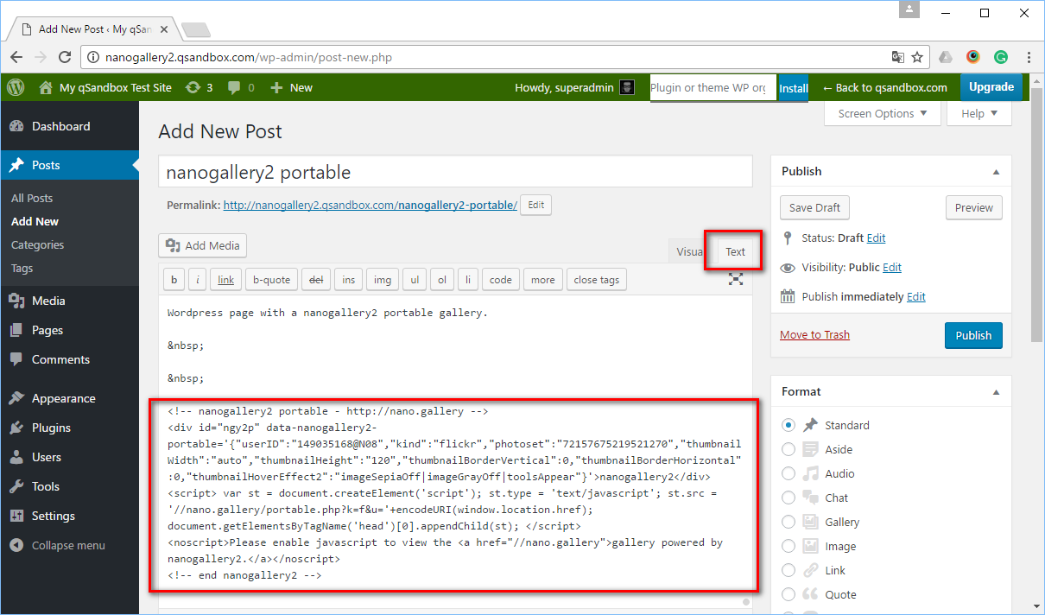Open Tools in the sidebar
This screenshot has width=1045, height=615.
(69, 486)
